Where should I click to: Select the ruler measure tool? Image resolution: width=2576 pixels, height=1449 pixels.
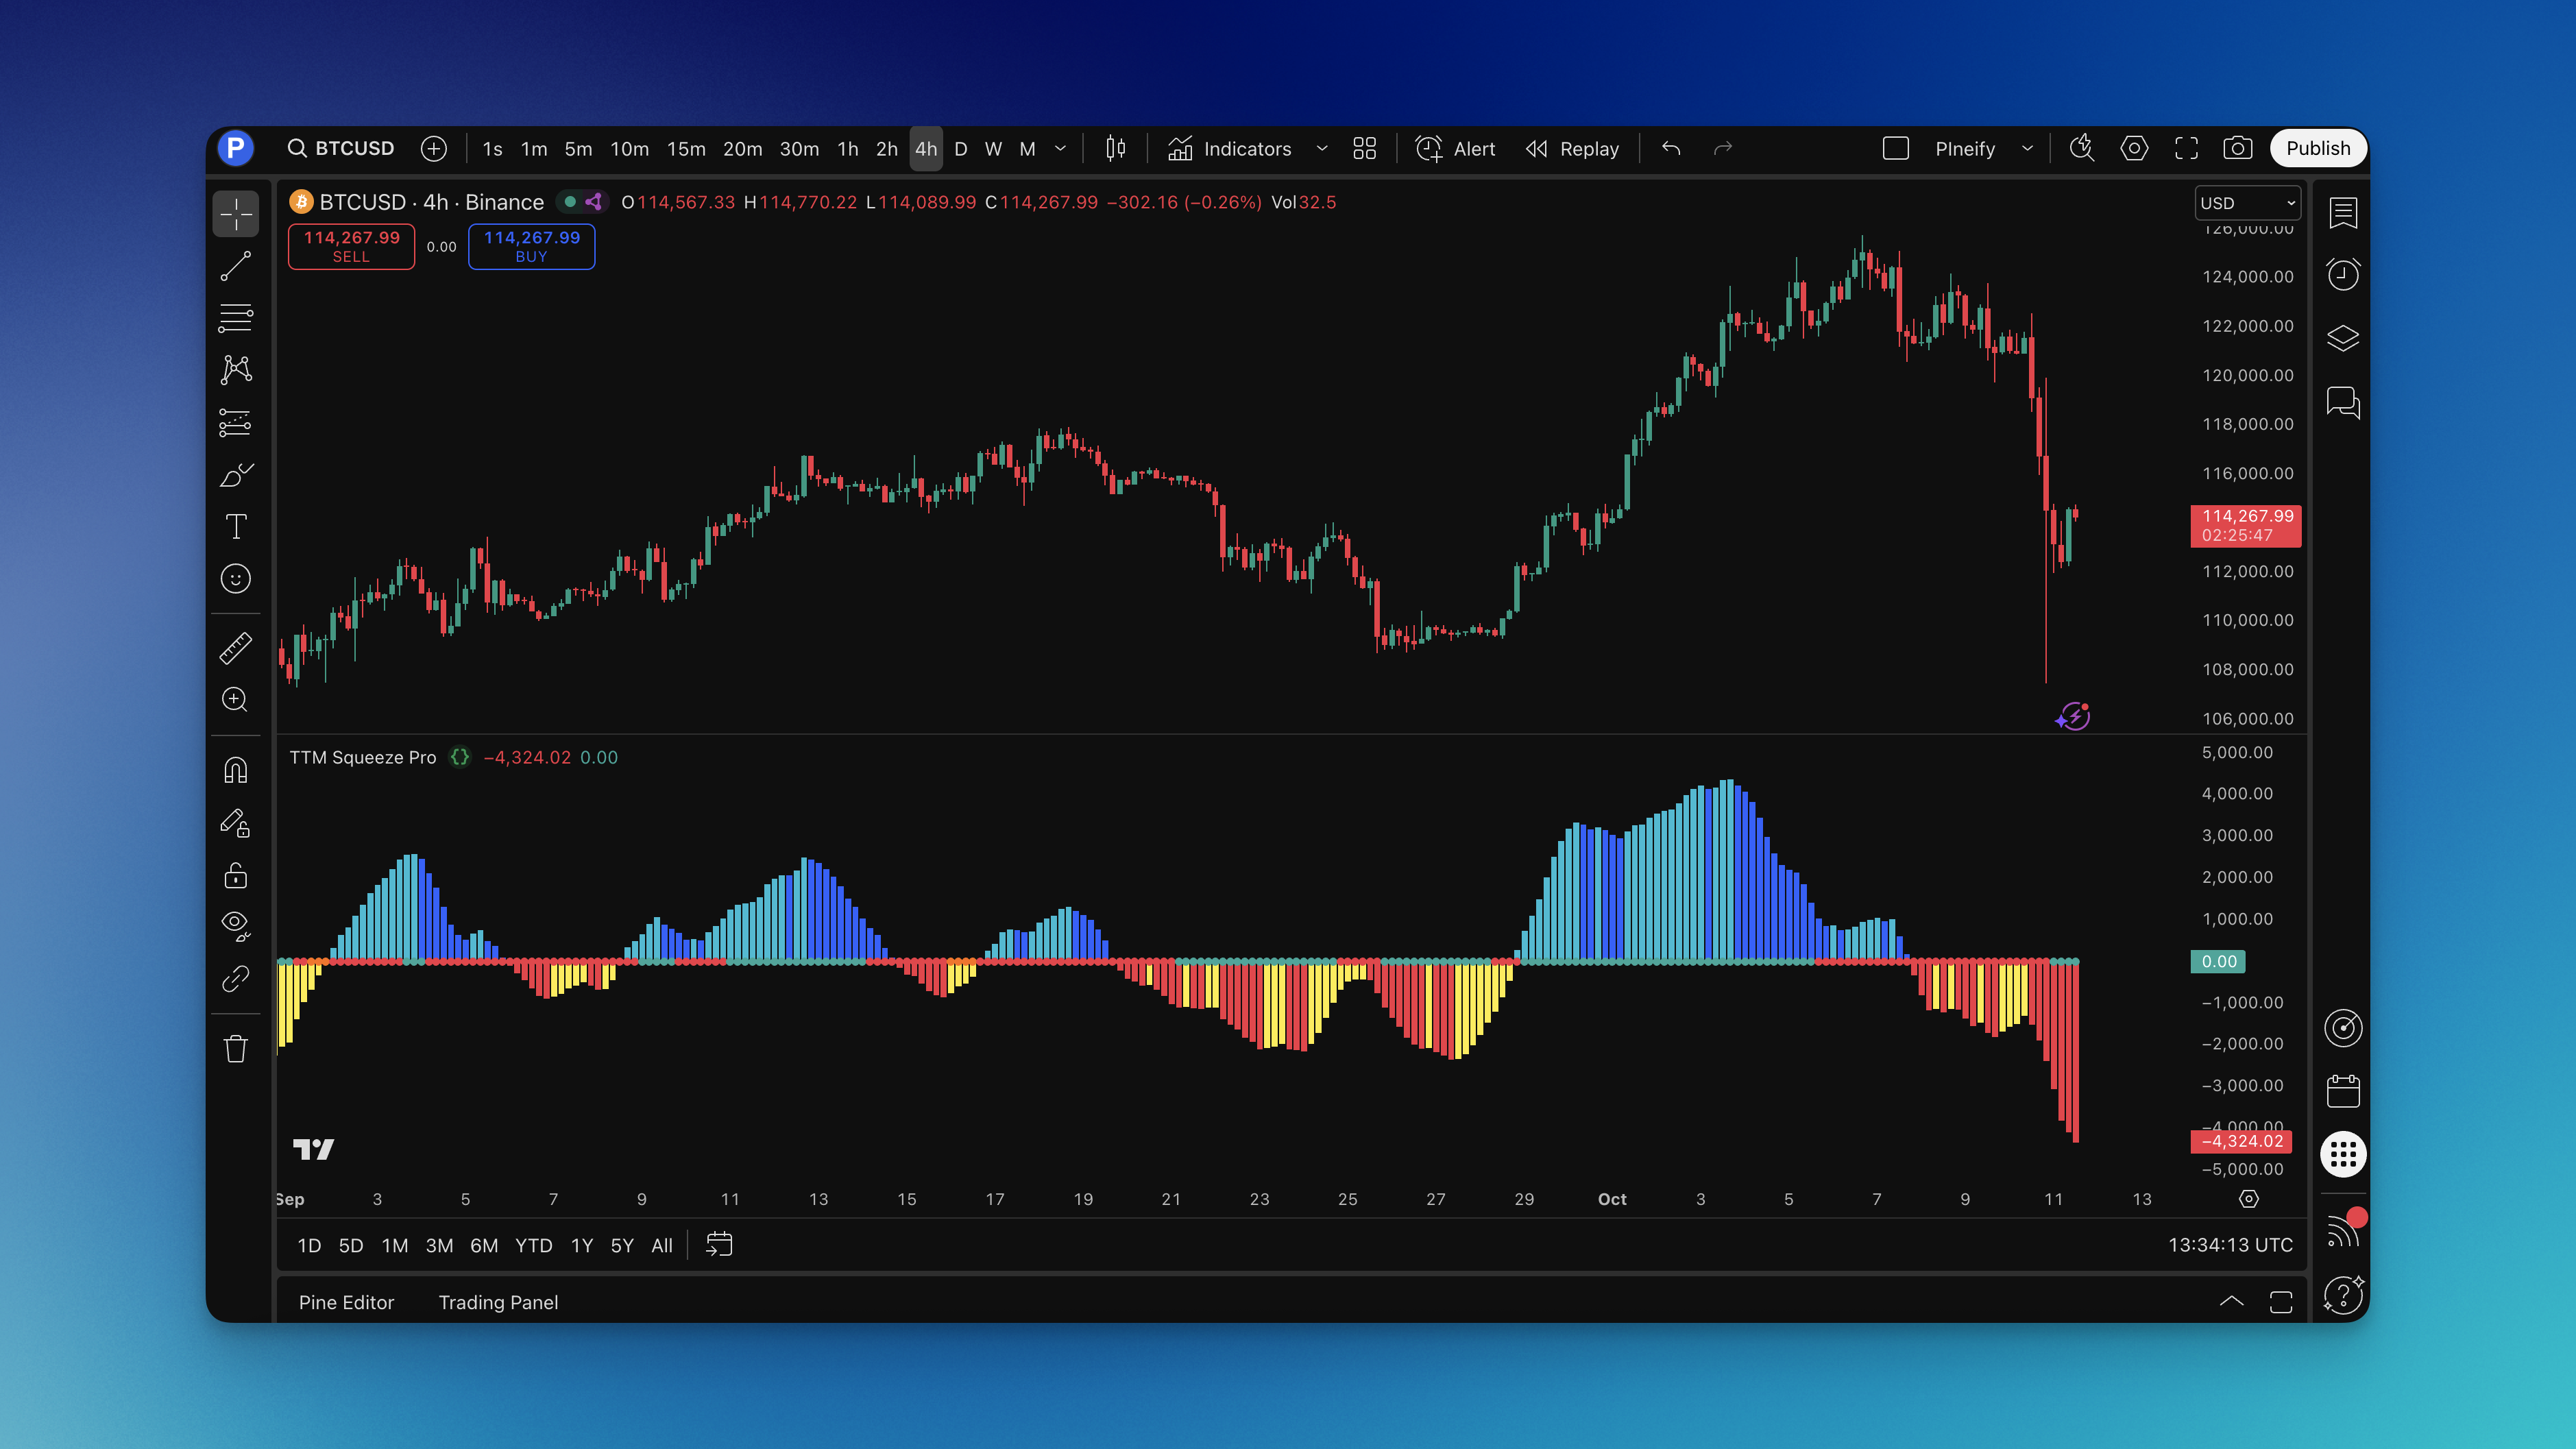(236, 648)
